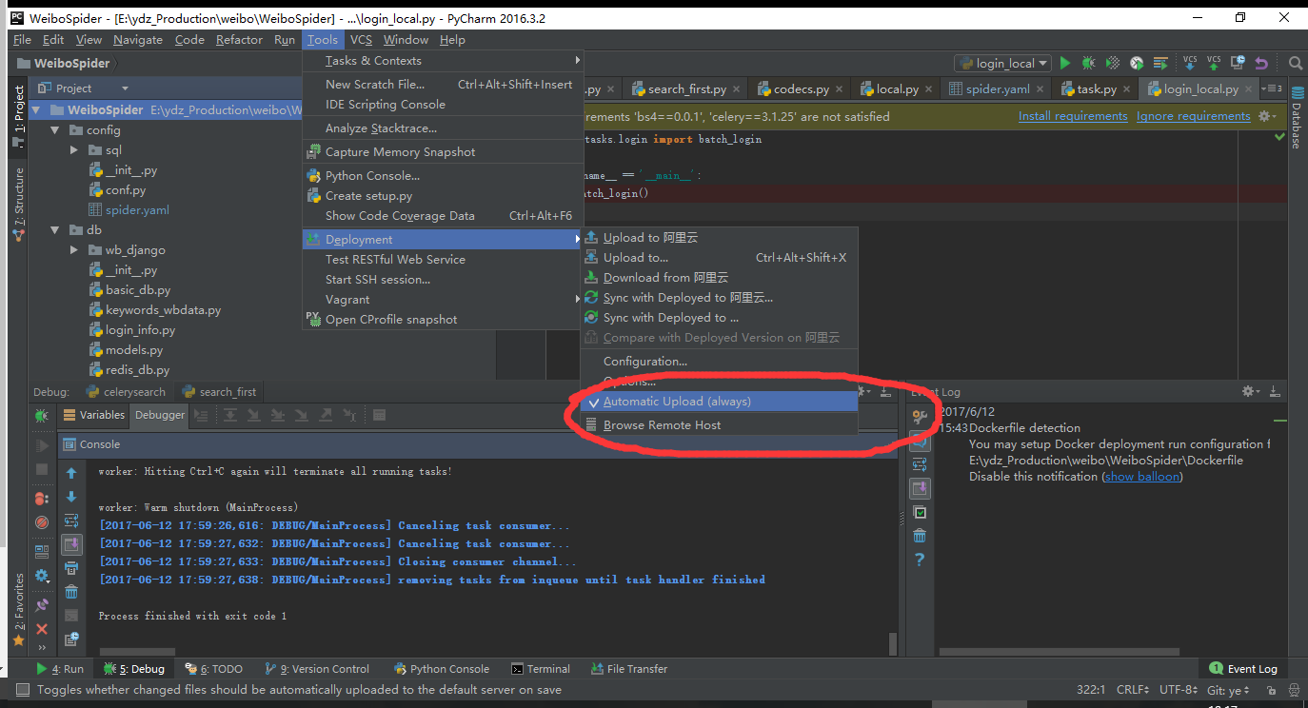Click the purple Revert arrow icon

point(1261,63)
